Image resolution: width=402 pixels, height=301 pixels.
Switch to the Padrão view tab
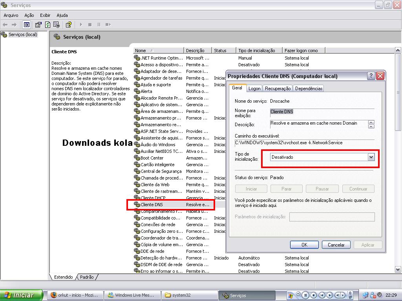point(87,277)
